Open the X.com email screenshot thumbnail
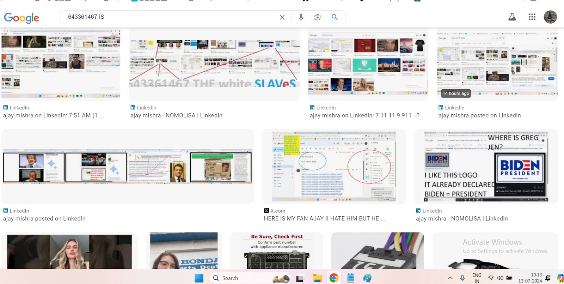 click(334, 167)
